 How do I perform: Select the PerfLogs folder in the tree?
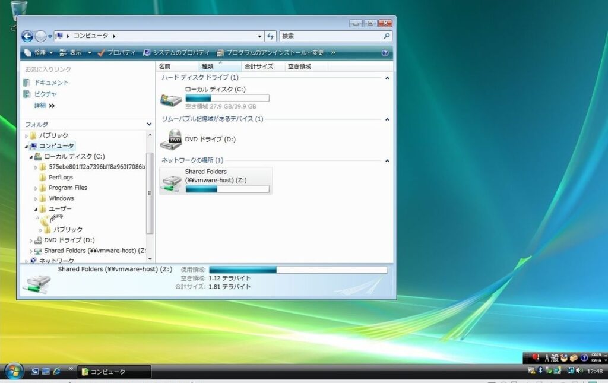pyautogui.click(x=56, y=178)
